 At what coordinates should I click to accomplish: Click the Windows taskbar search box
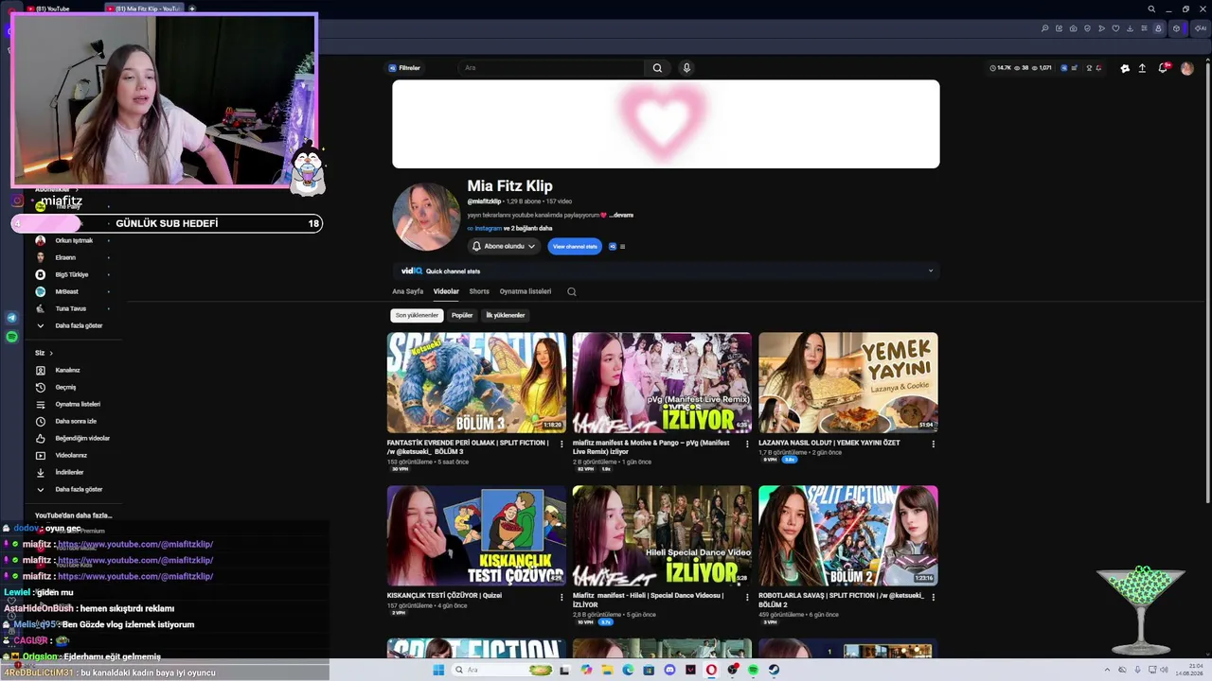[x=503, y=670]
